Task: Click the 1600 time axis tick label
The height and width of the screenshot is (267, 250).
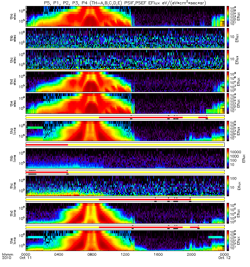Action: click(x=158, y=254)
